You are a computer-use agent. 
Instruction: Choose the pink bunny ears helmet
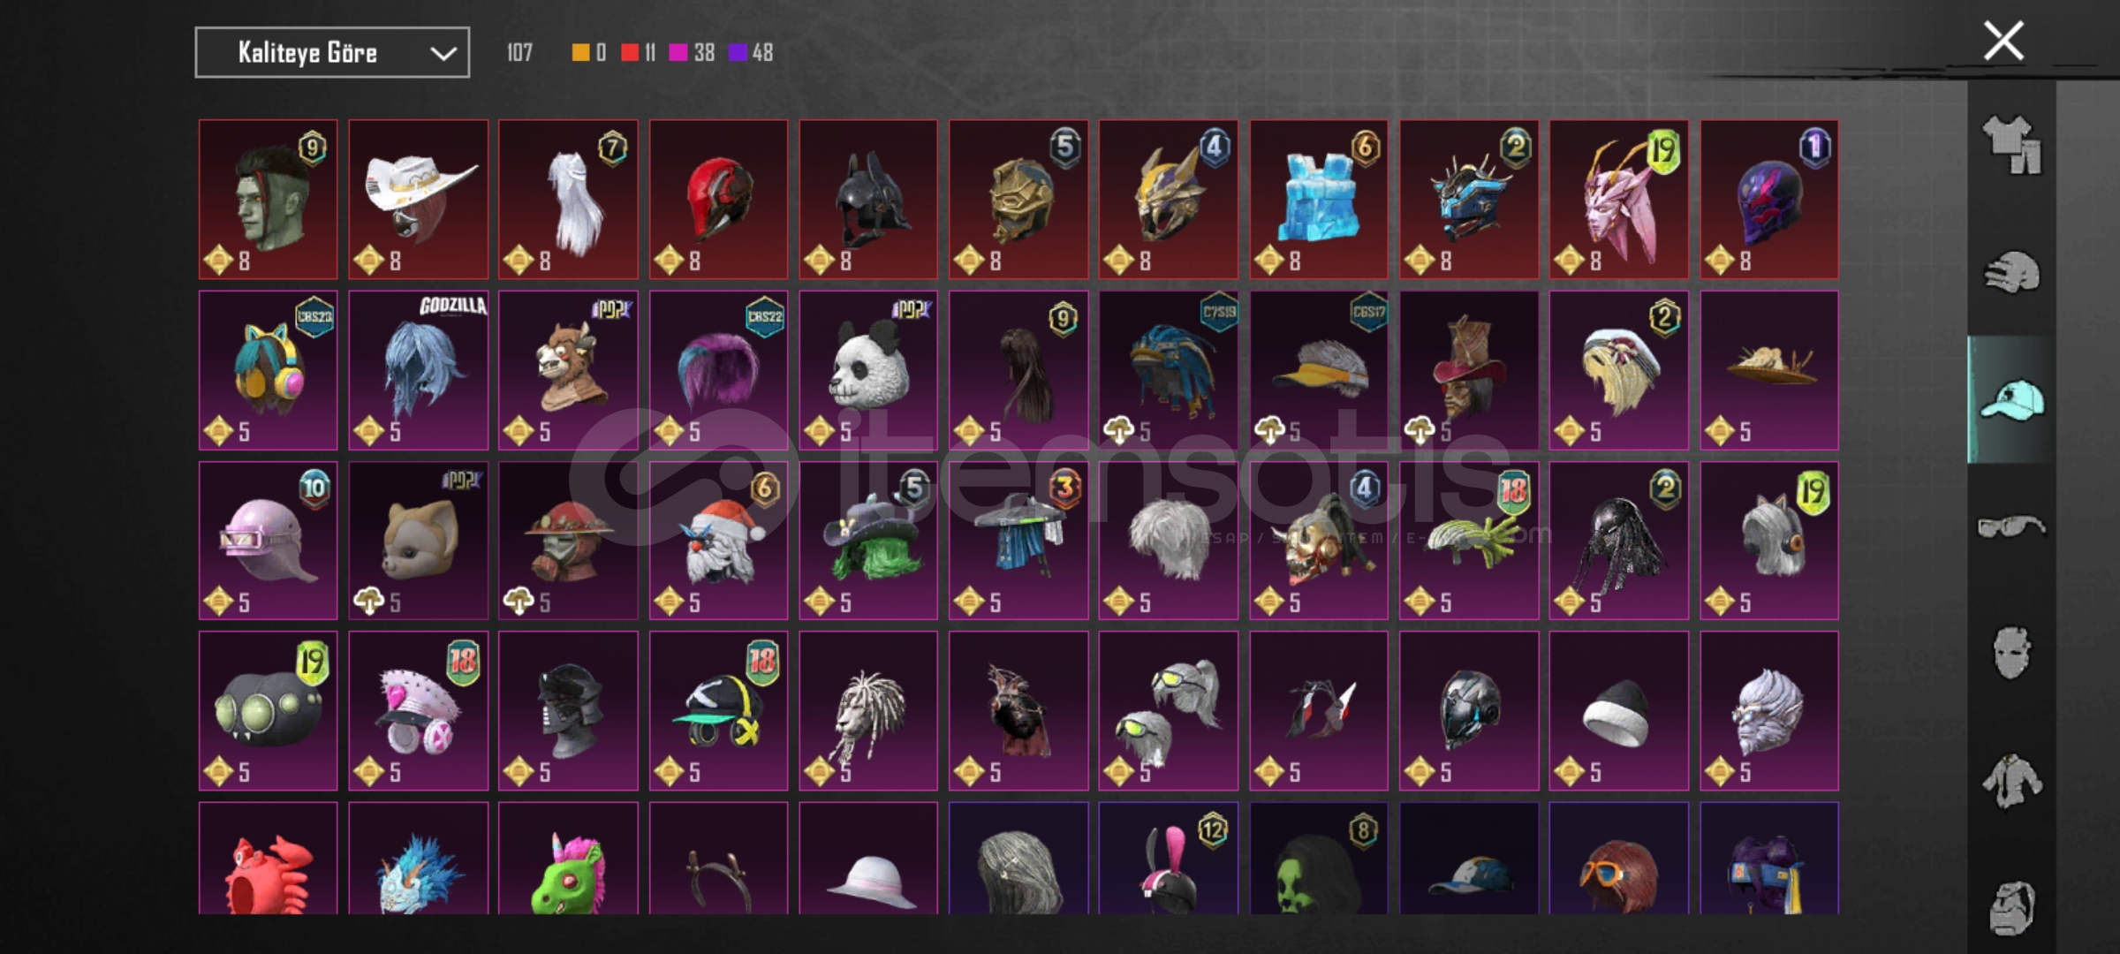1169,858
